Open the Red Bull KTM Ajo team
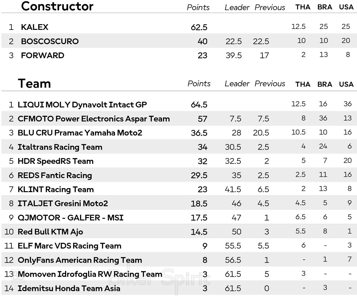 (x=50, y=232)
